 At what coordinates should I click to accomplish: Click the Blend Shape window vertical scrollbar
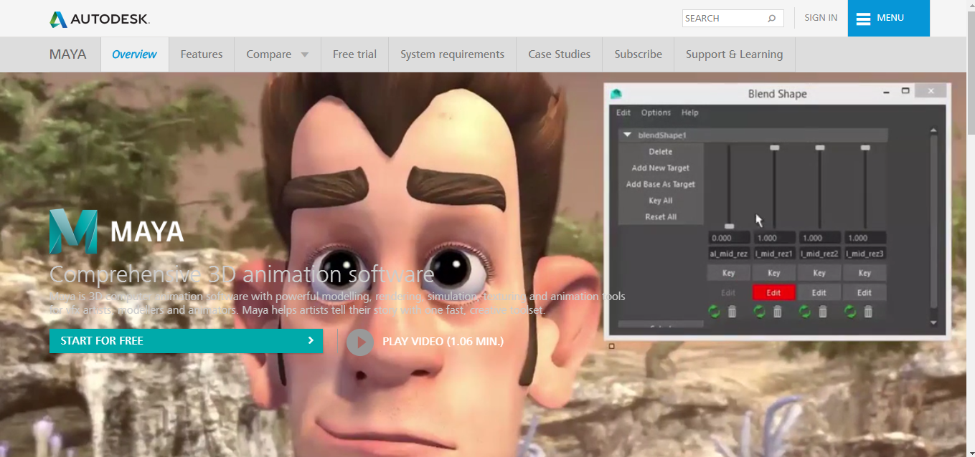click(933, 222)
